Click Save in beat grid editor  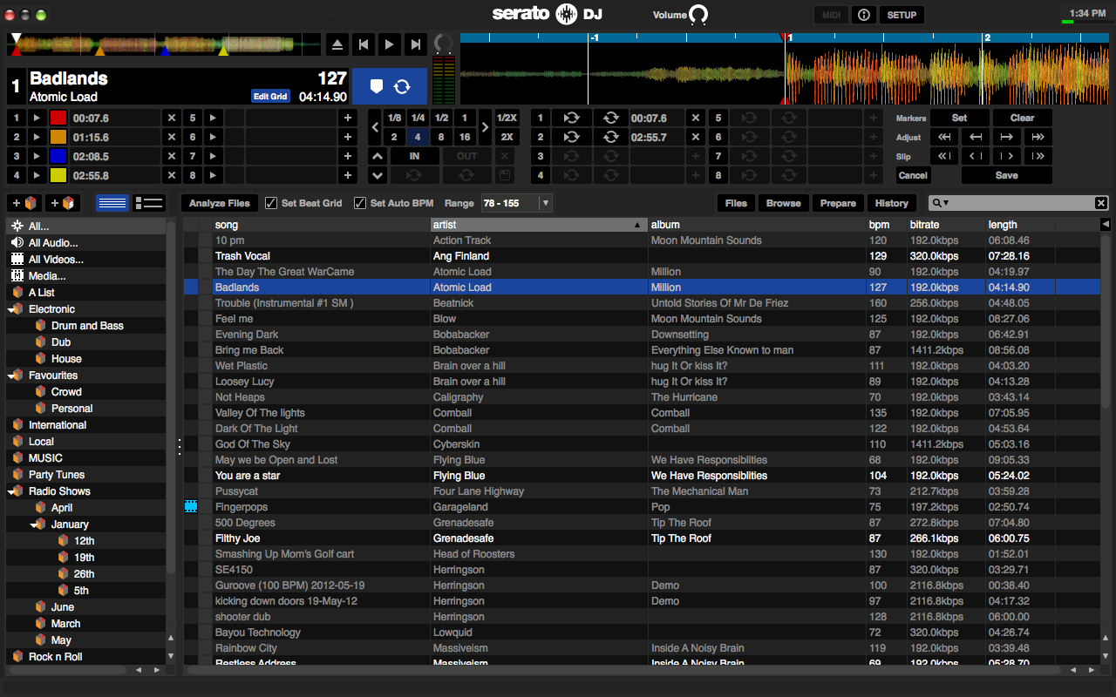[x=1006, y=175]
